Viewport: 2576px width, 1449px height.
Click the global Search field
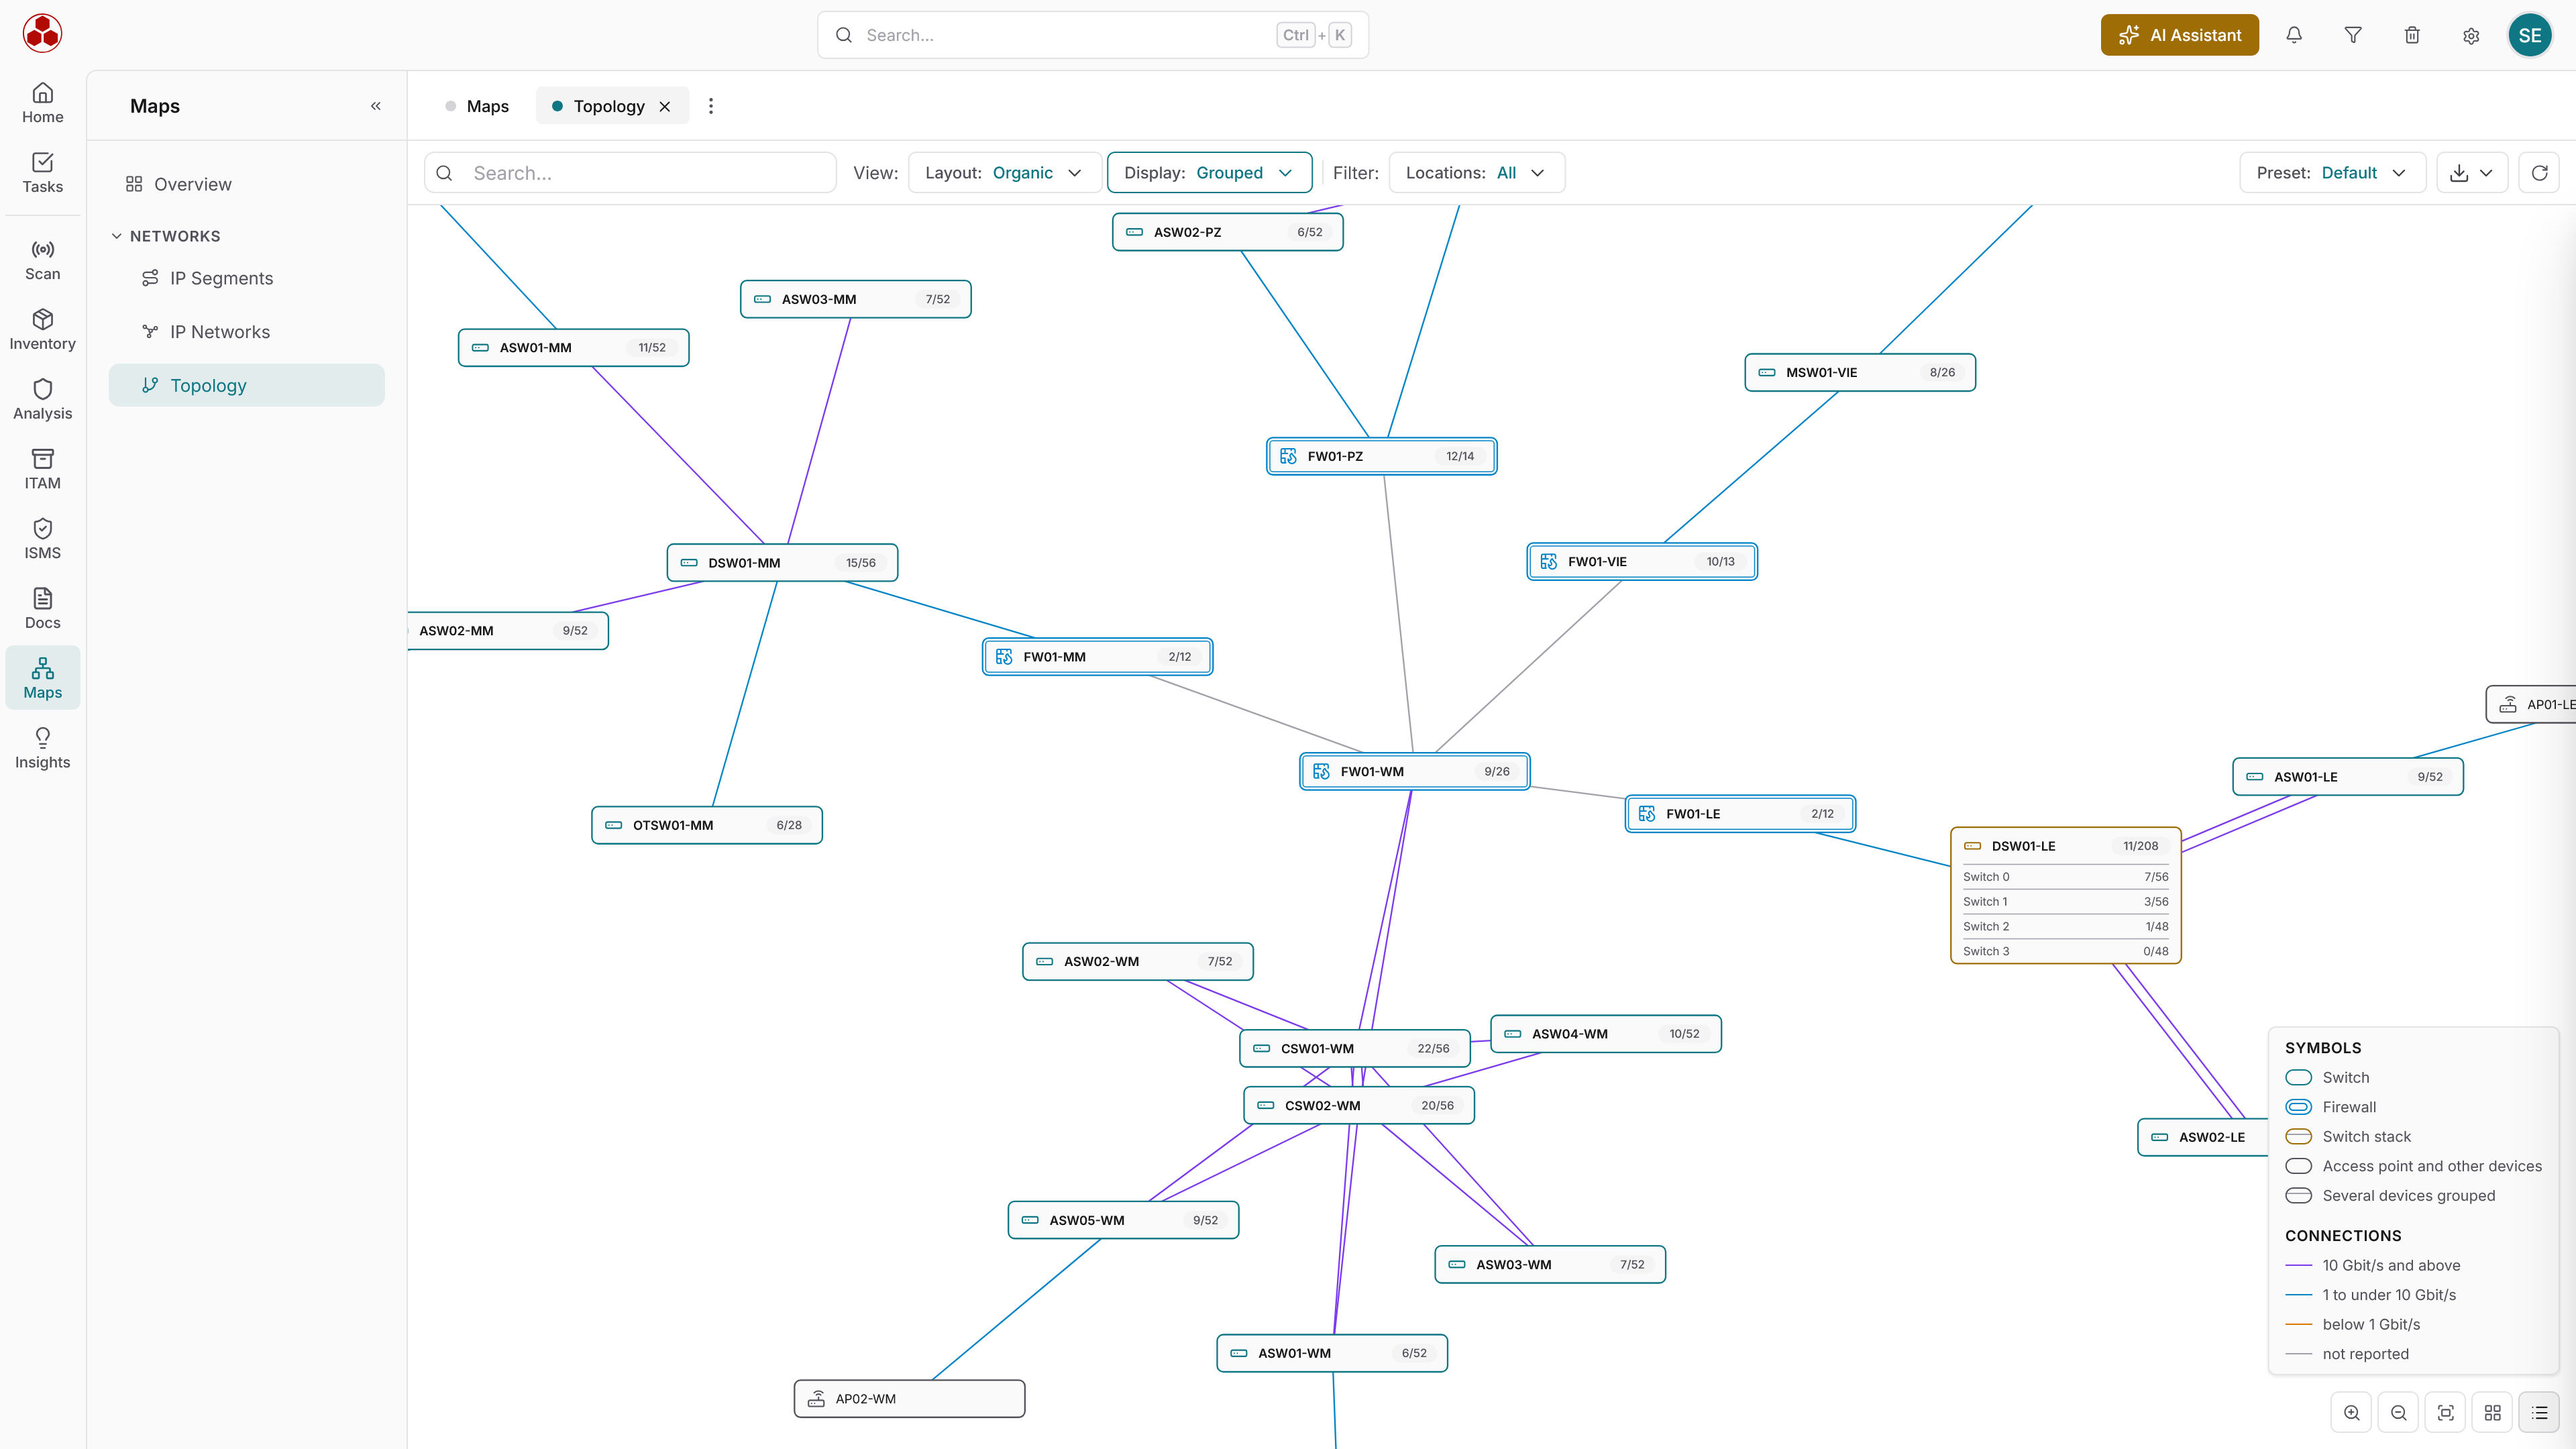click(1092, 35)
